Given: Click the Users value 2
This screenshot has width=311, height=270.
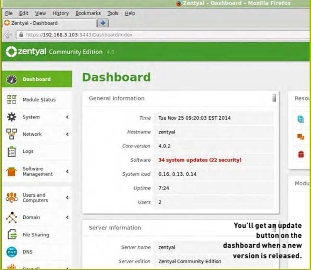Looking at the screenshot, I should (160, 202).
